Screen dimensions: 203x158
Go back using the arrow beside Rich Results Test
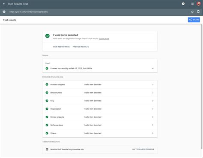point(4,4)
